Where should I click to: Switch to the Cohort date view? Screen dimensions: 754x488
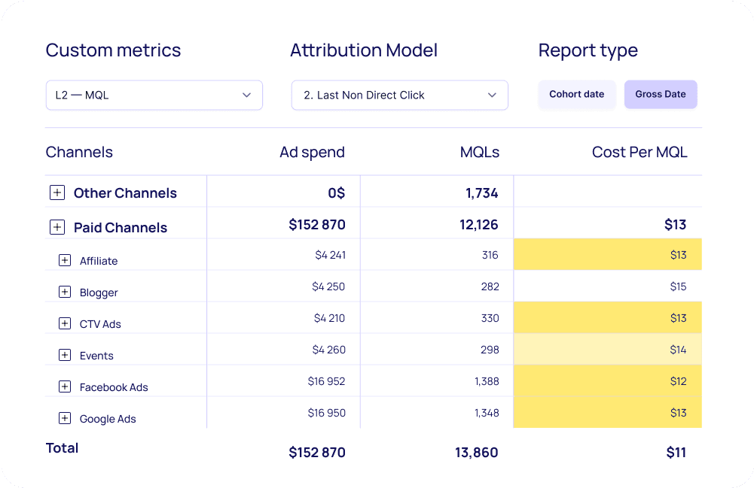pyautogui.click(x=577, y=94)
